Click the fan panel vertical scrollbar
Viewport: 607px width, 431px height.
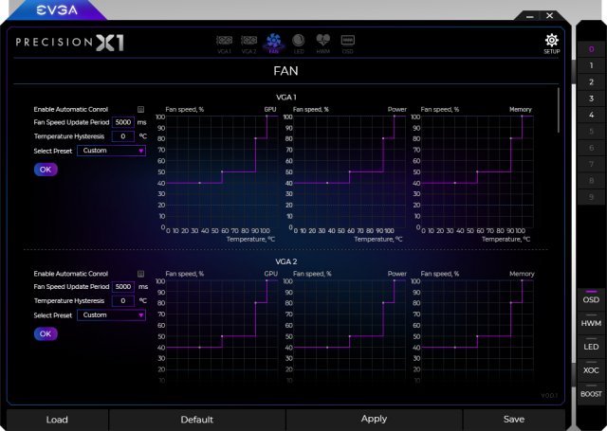pyautogui.click(x=559, y=111)
